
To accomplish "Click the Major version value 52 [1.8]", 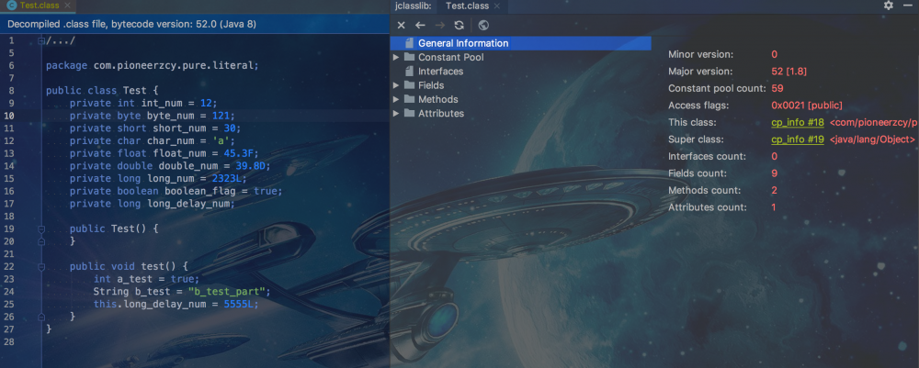I will point(789,72).
